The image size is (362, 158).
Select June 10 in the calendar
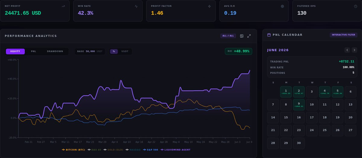[x=312, y=105]
